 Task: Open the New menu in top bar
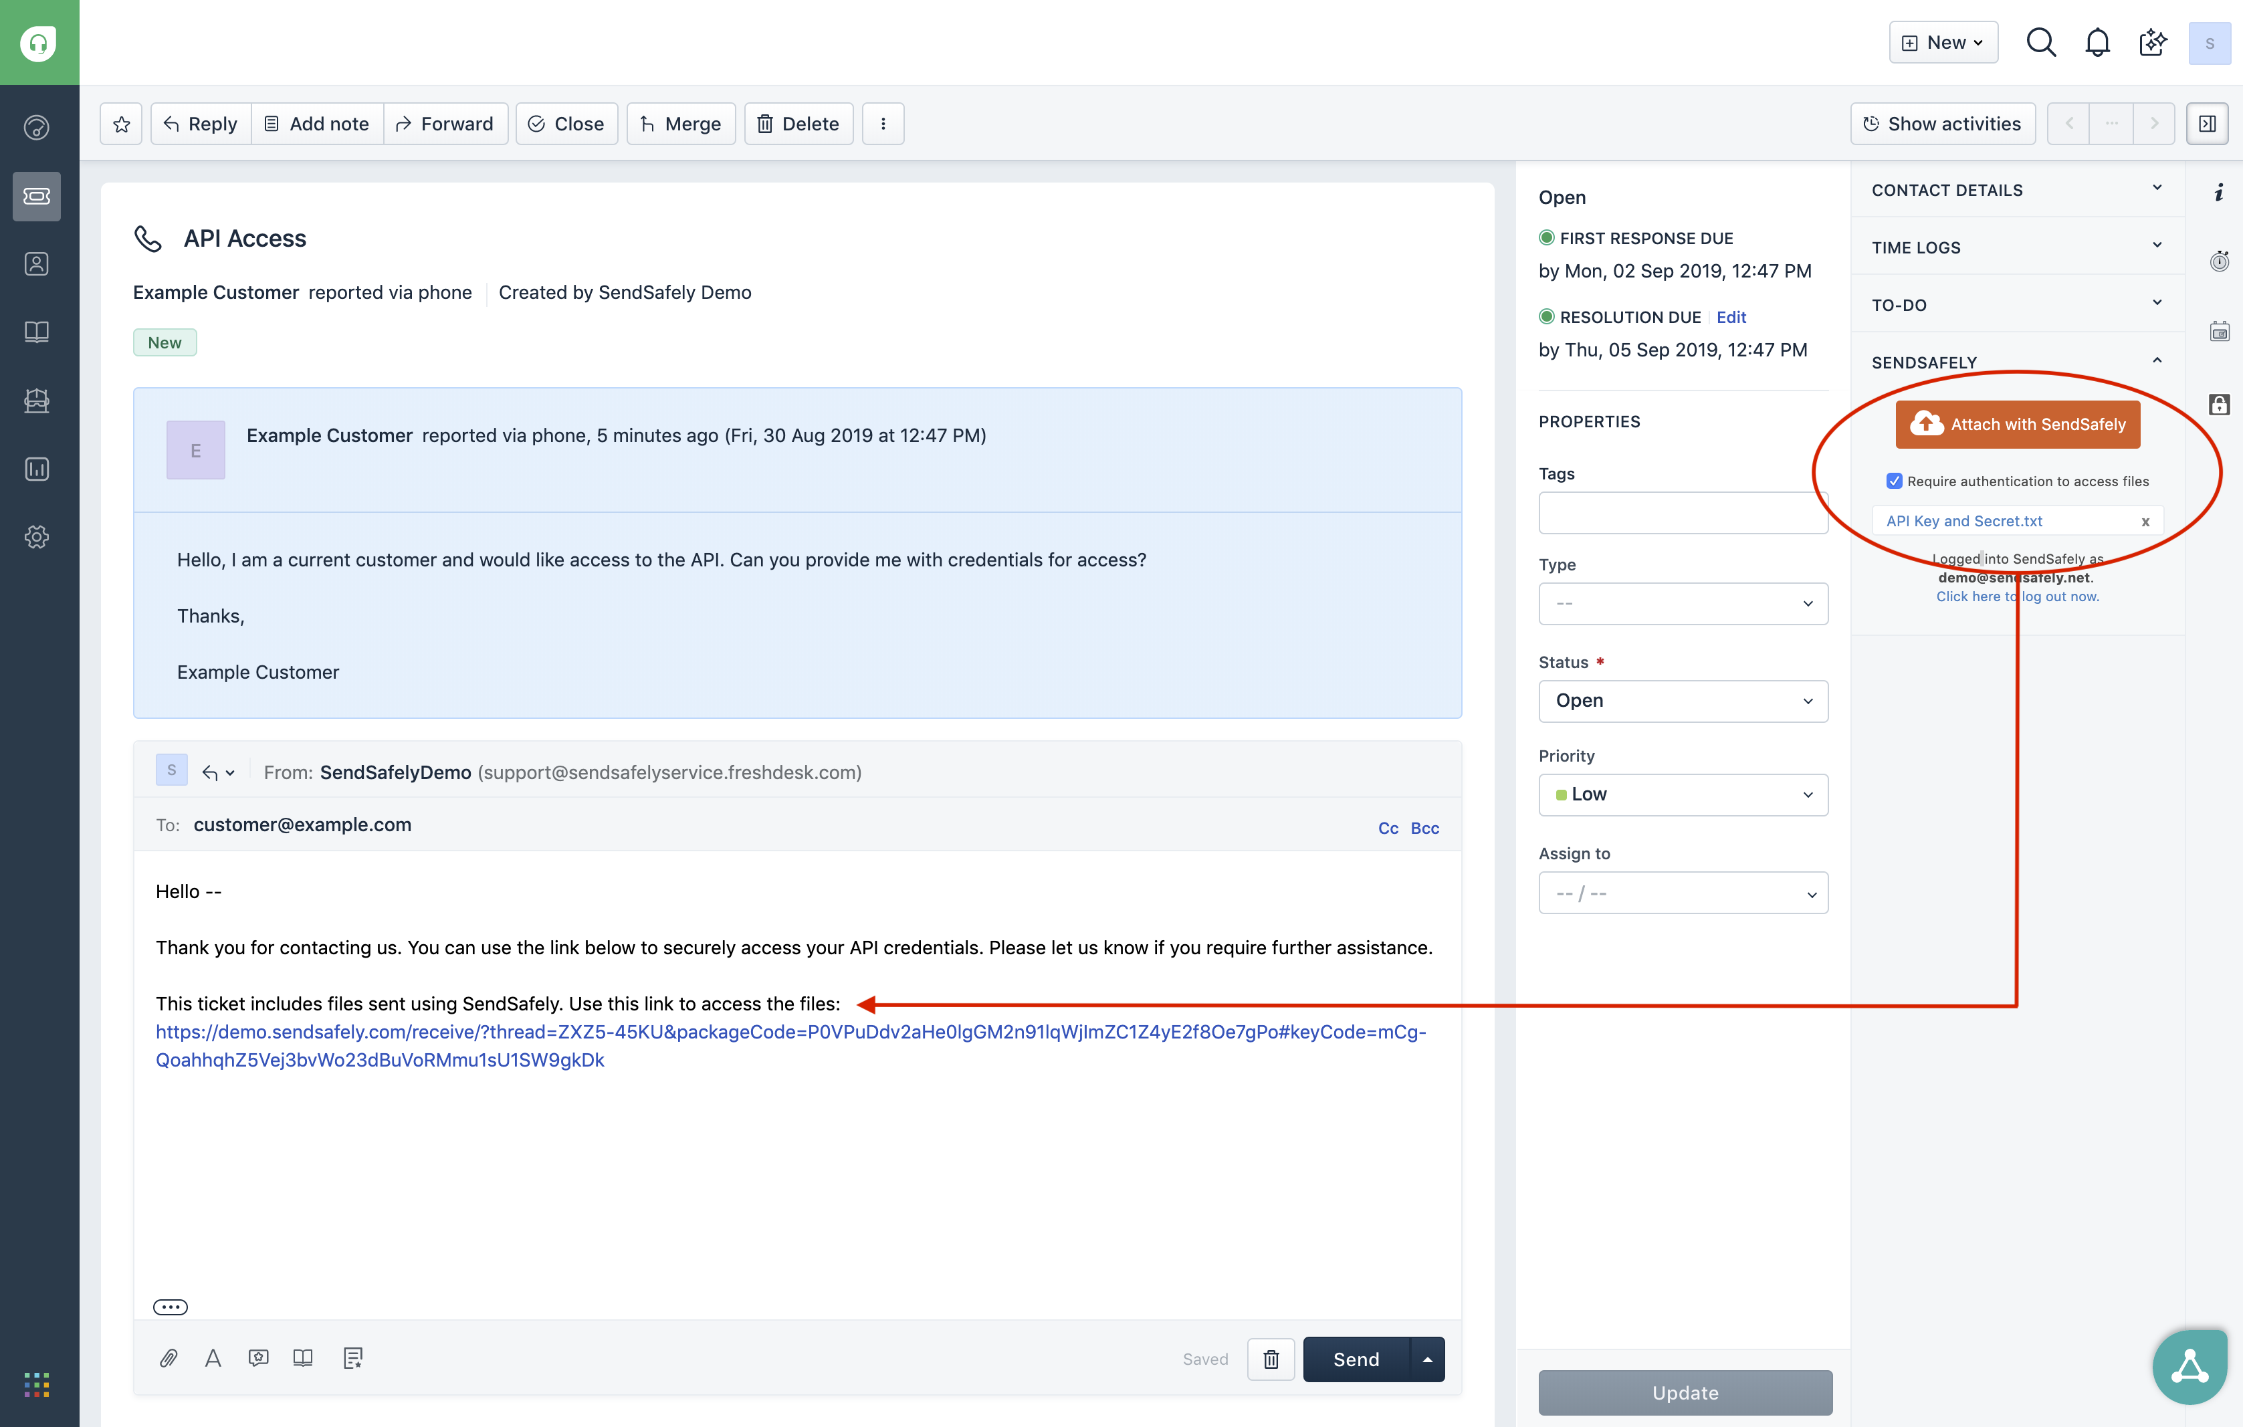pyautogui.click(x=1943, y=42)
